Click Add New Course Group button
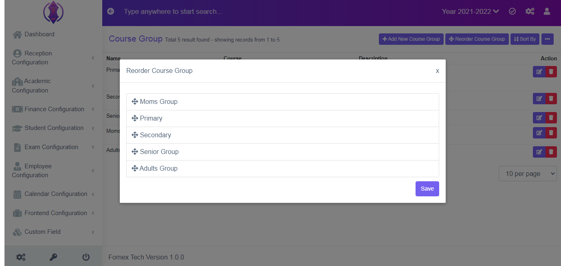 [411, 39]
